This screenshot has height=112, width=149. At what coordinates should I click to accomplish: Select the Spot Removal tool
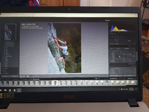(113, 37)
